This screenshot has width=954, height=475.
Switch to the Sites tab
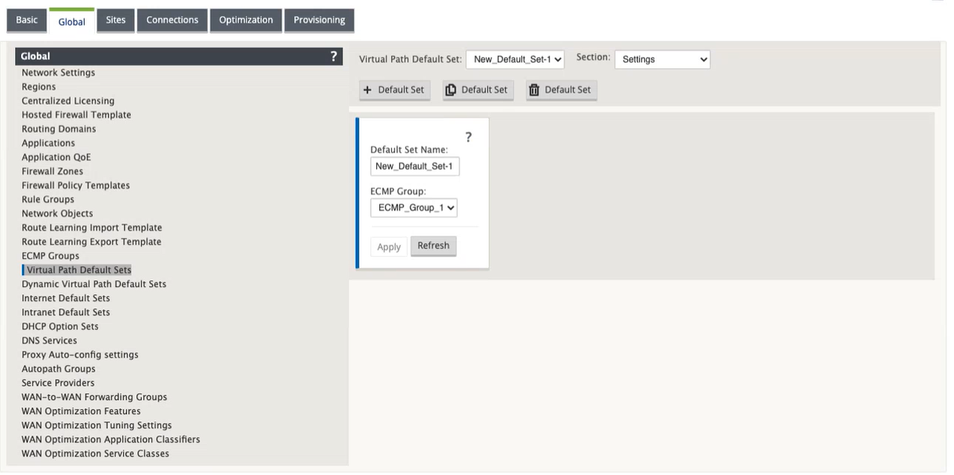click(116, 20)
